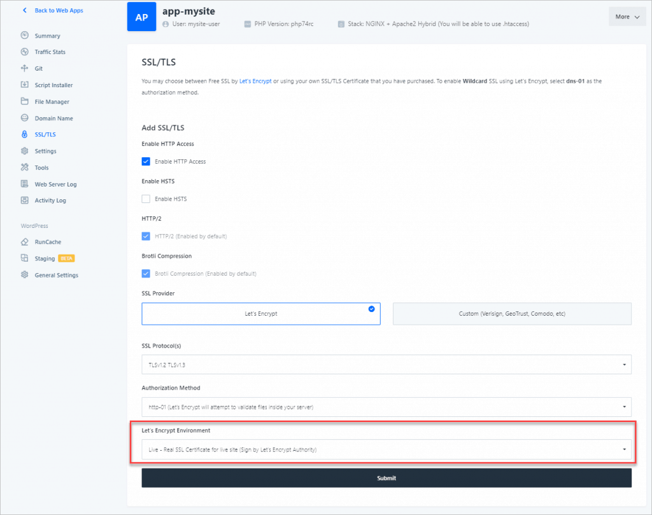
Task: Open the Web Server Log icon
Action: coord(24,184)
